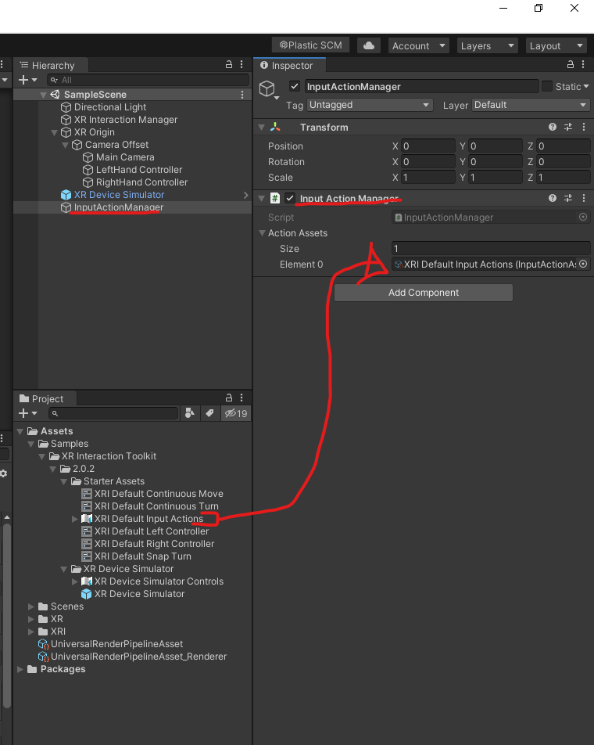Open XR Device Simulator prefab arrow

pos(245,195)
